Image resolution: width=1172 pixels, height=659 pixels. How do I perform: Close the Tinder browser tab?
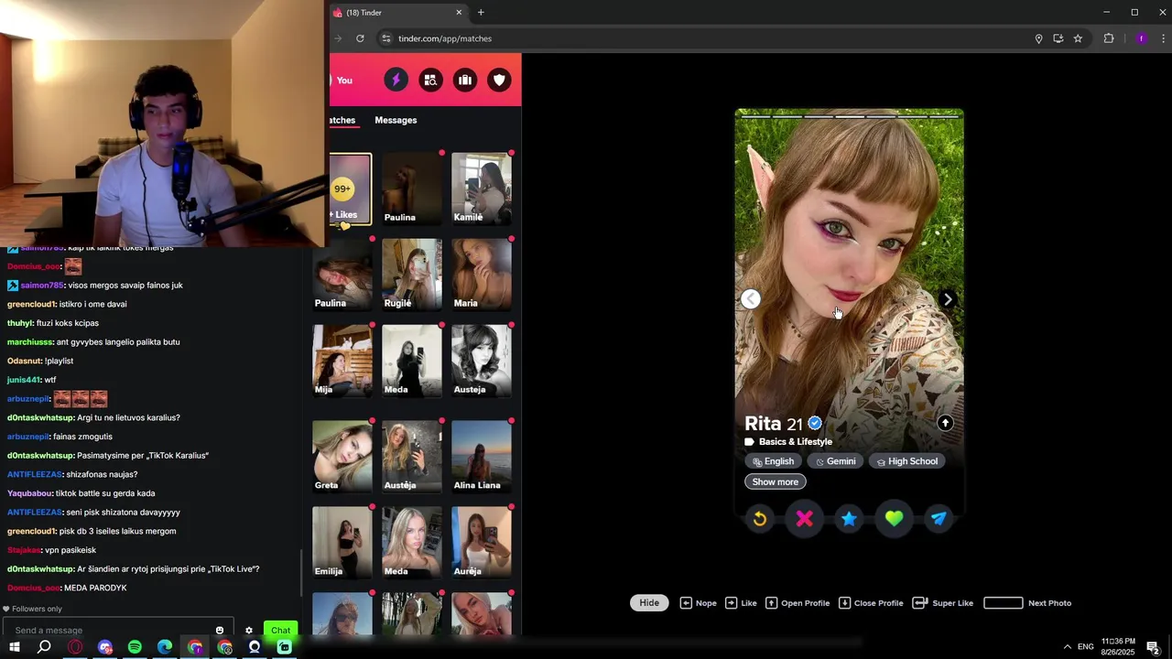[459, 13]
